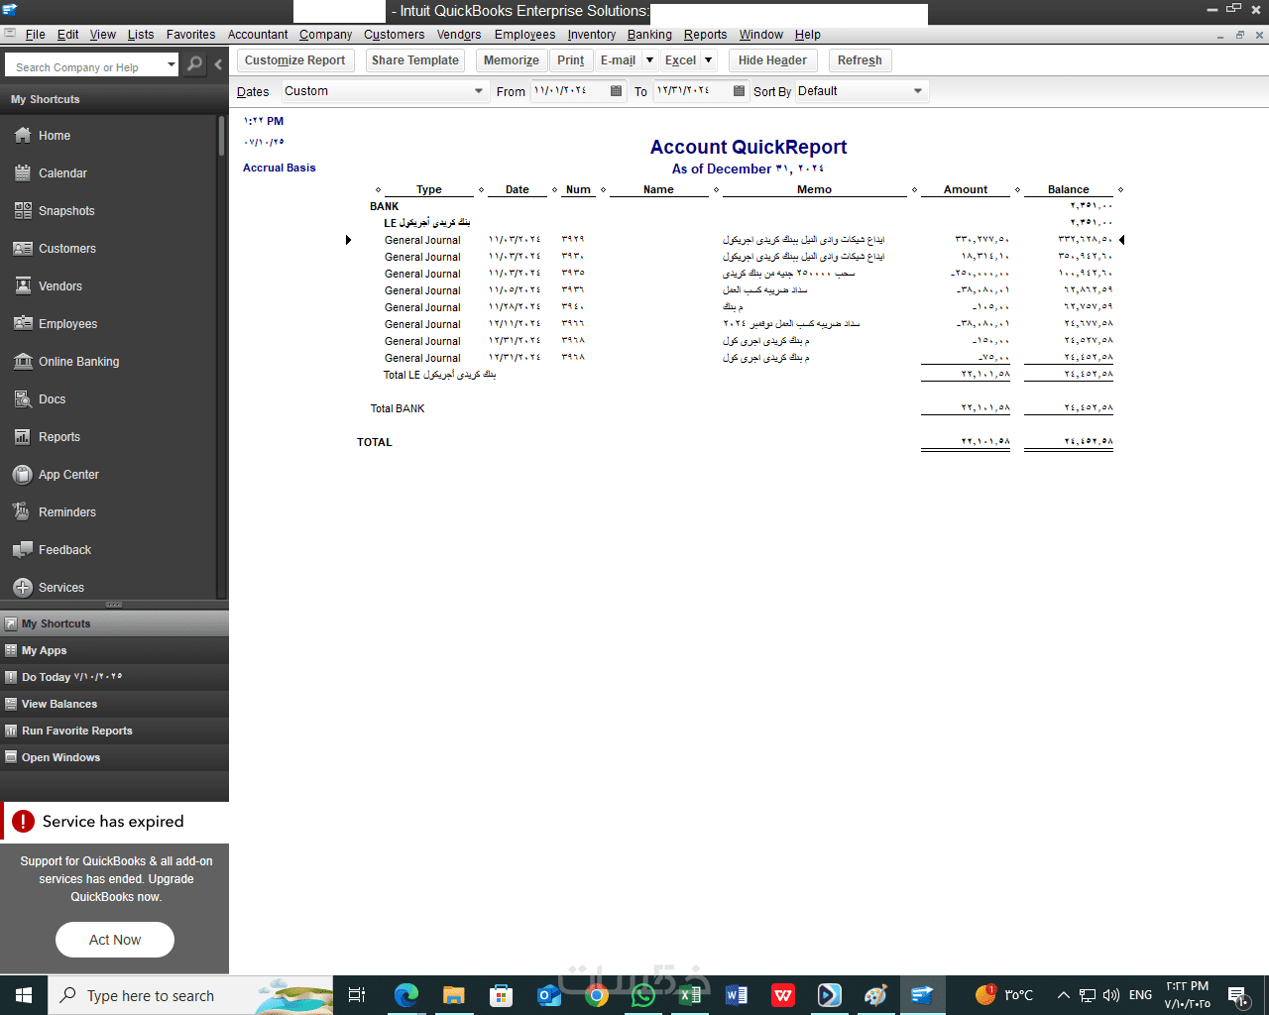Click the Balance column header

[x=1069, y=189]
